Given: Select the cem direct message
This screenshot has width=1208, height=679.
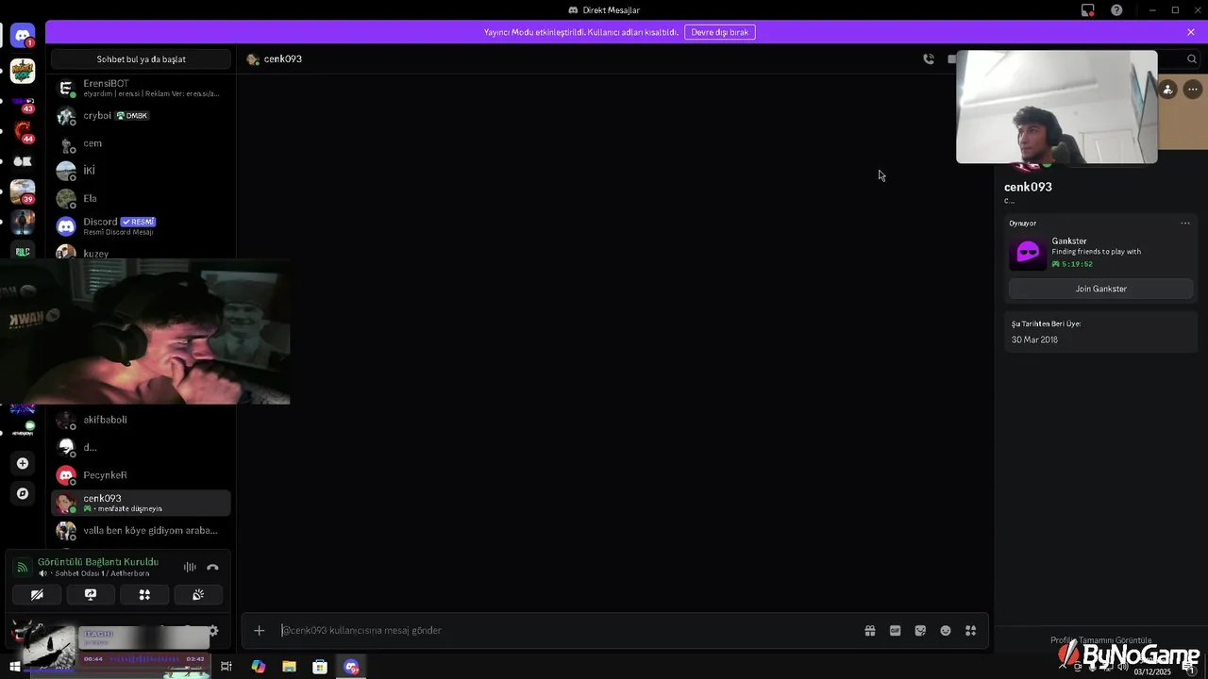Looking at the screenshot, I should click(141, 143).
